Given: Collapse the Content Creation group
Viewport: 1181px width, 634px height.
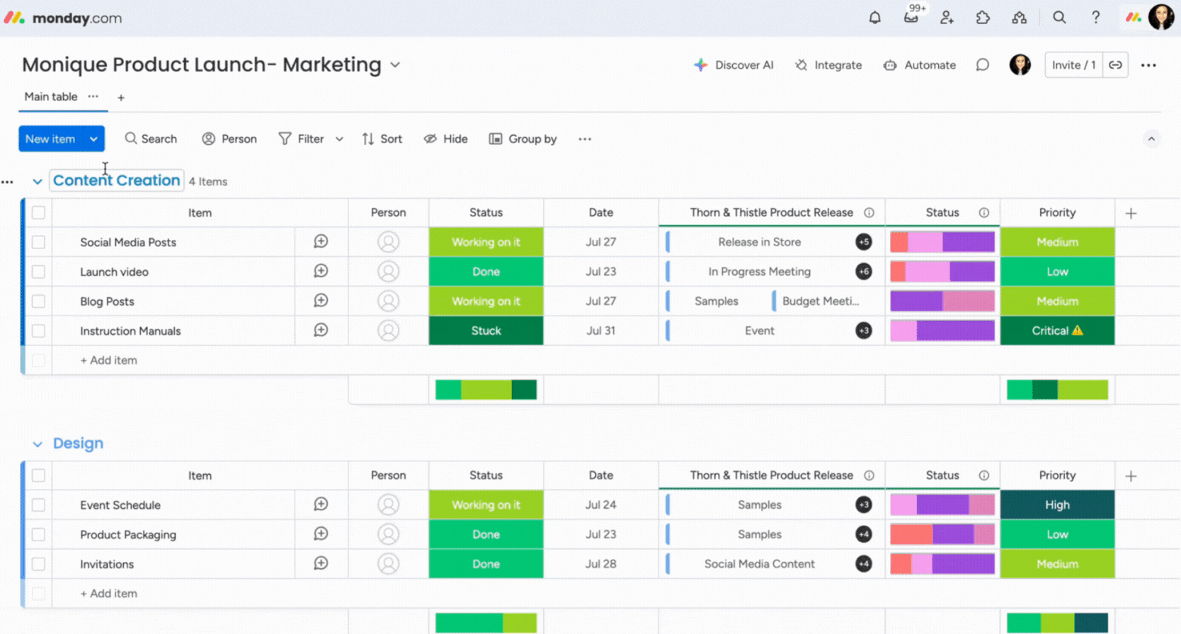Looking at the screenshot, I should (38, 182).
